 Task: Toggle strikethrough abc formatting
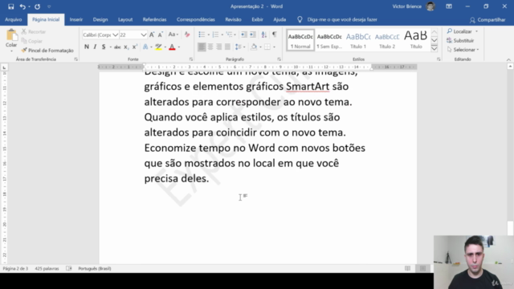tap(117, 47)
